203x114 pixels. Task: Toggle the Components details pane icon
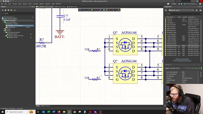pyautogui.click(x=200, y=10)
